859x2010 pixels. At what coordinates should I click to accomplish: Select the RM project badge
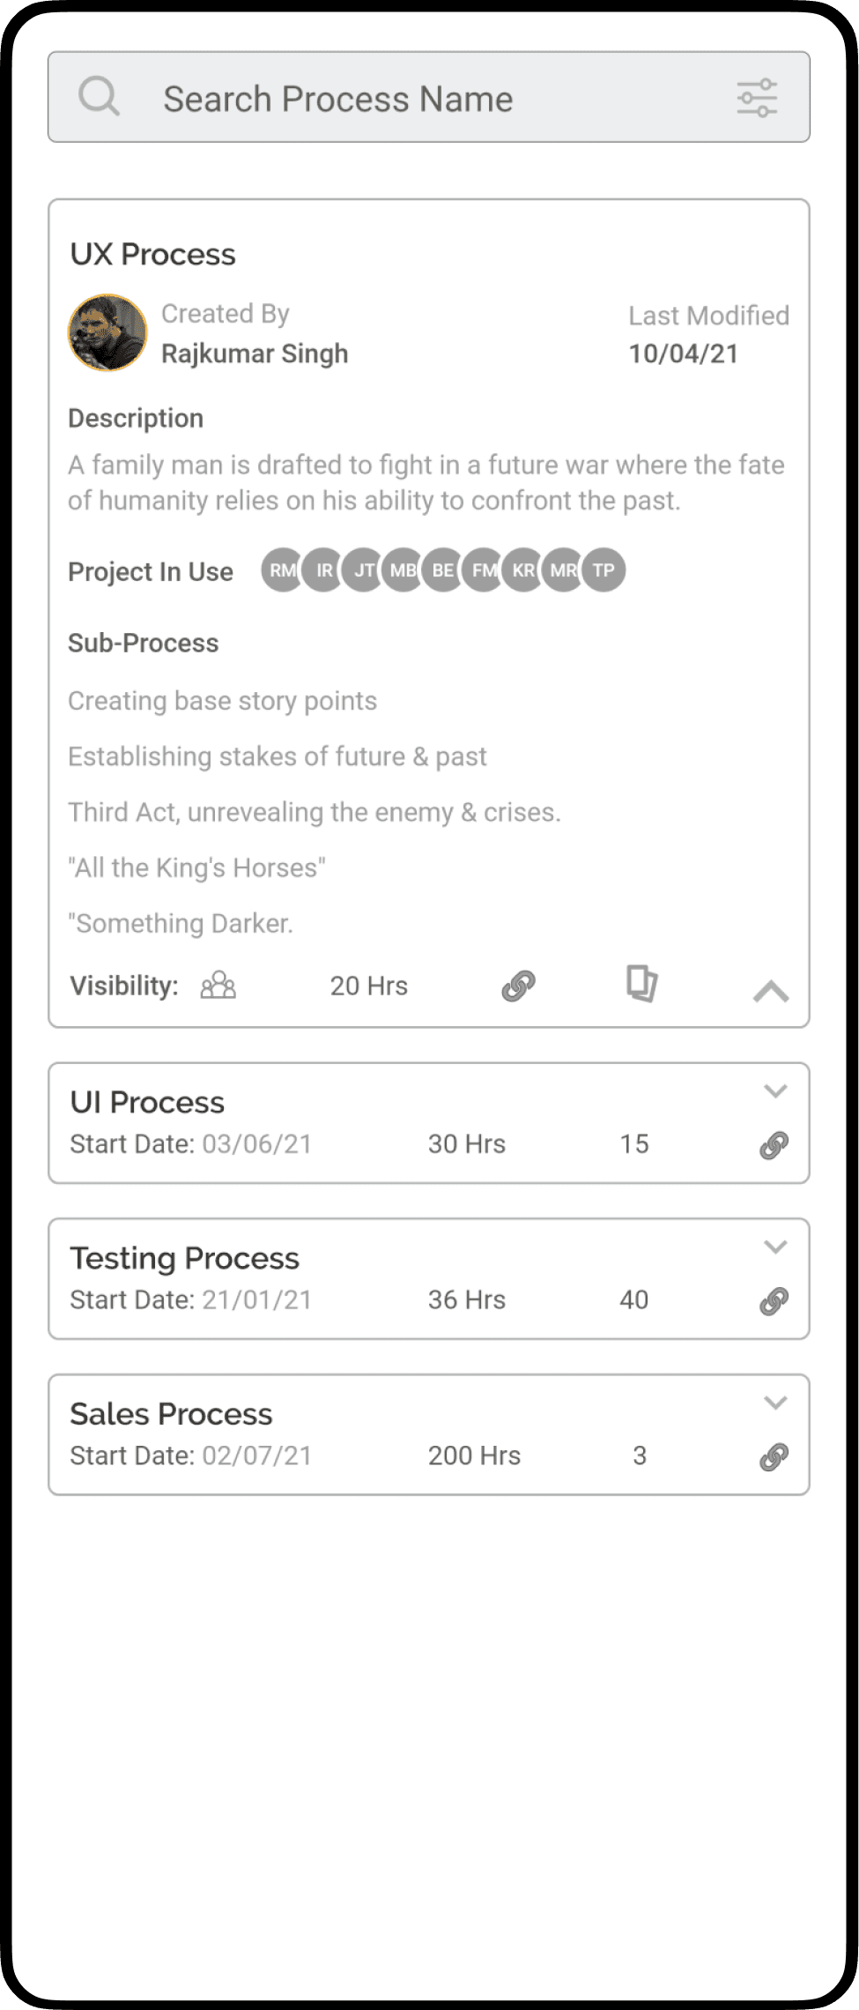point(281,570)
